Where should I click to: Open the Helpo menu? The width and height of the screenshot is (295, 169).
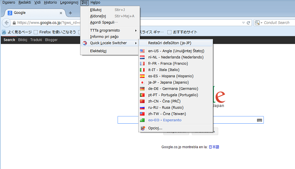coord(95,2)
